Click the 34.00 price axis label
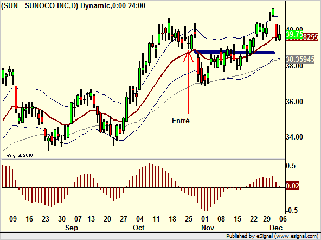Viewport: 321px width, 240px height. (x=294, y=137)
